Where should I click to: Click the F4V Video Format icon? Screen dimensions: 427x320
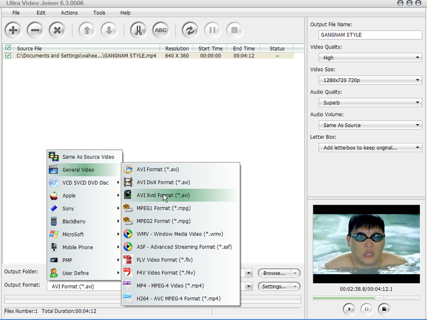[x=128, y=273]
